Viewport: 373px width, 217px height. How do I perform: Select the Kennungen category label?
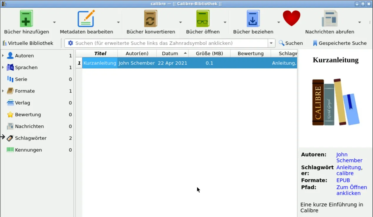tap(29, 150)
